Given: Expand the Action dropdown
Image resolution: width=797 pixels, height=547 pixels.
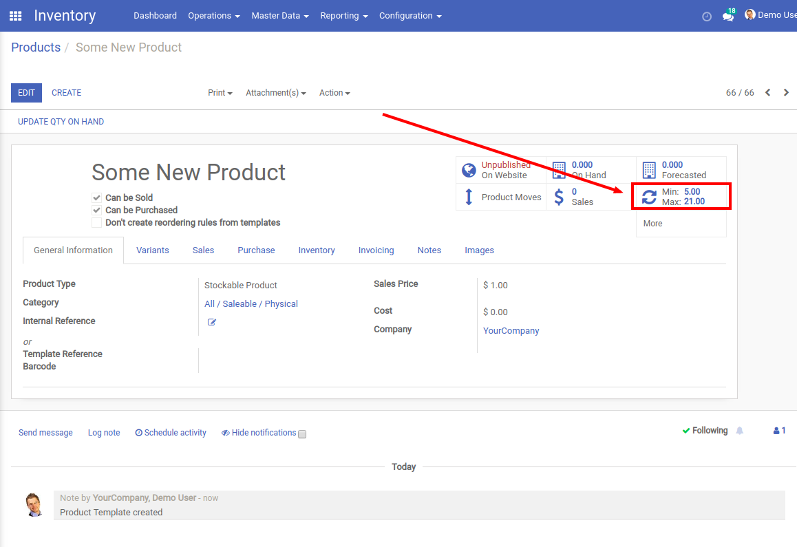Looking at the screenshot, I should point(334,92).
